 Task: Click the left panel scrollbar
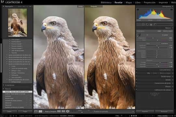click(x=1, y=58)
